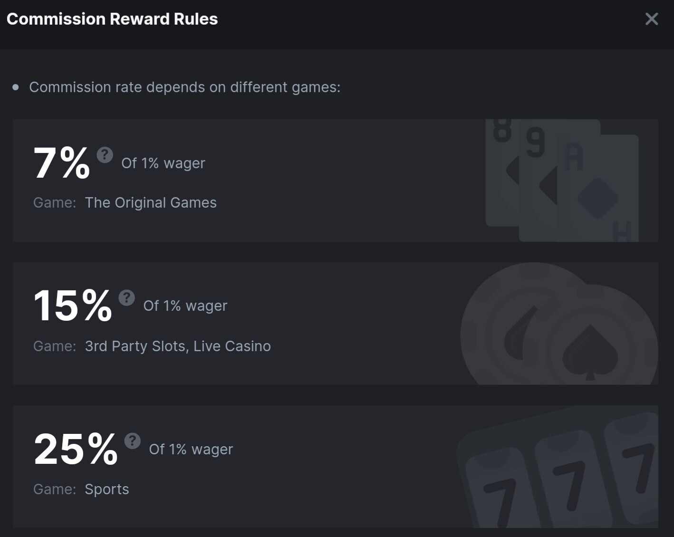Click the Commission Reward Rules title
This screenshot has height=537, width=674.
[112, 19]
